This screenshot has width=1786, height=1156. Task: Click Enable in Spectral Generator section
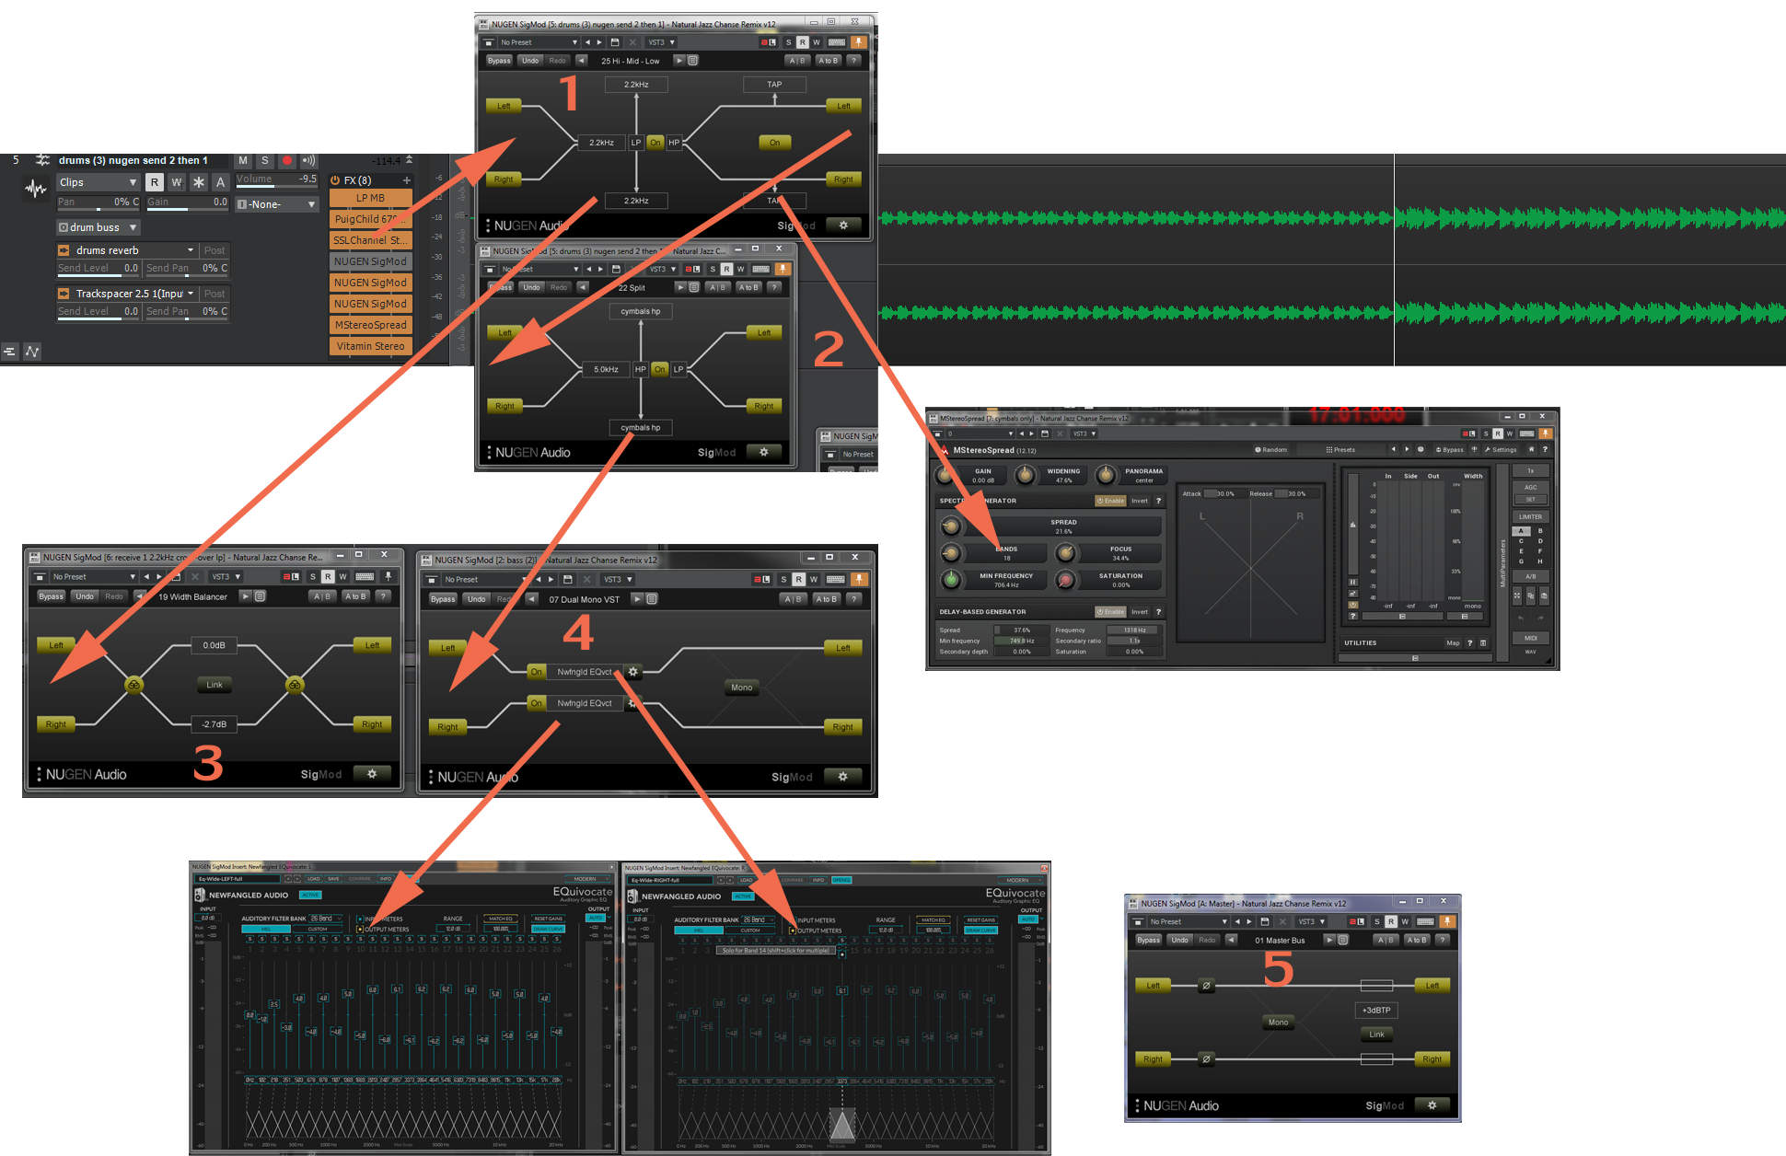1110,501
